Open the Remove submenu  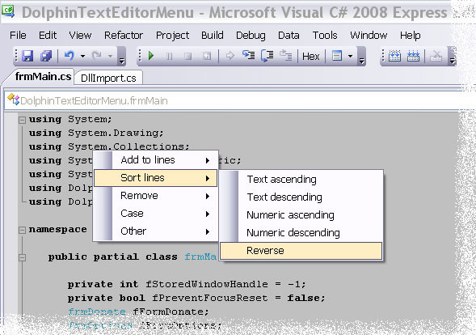pos(156,196)
